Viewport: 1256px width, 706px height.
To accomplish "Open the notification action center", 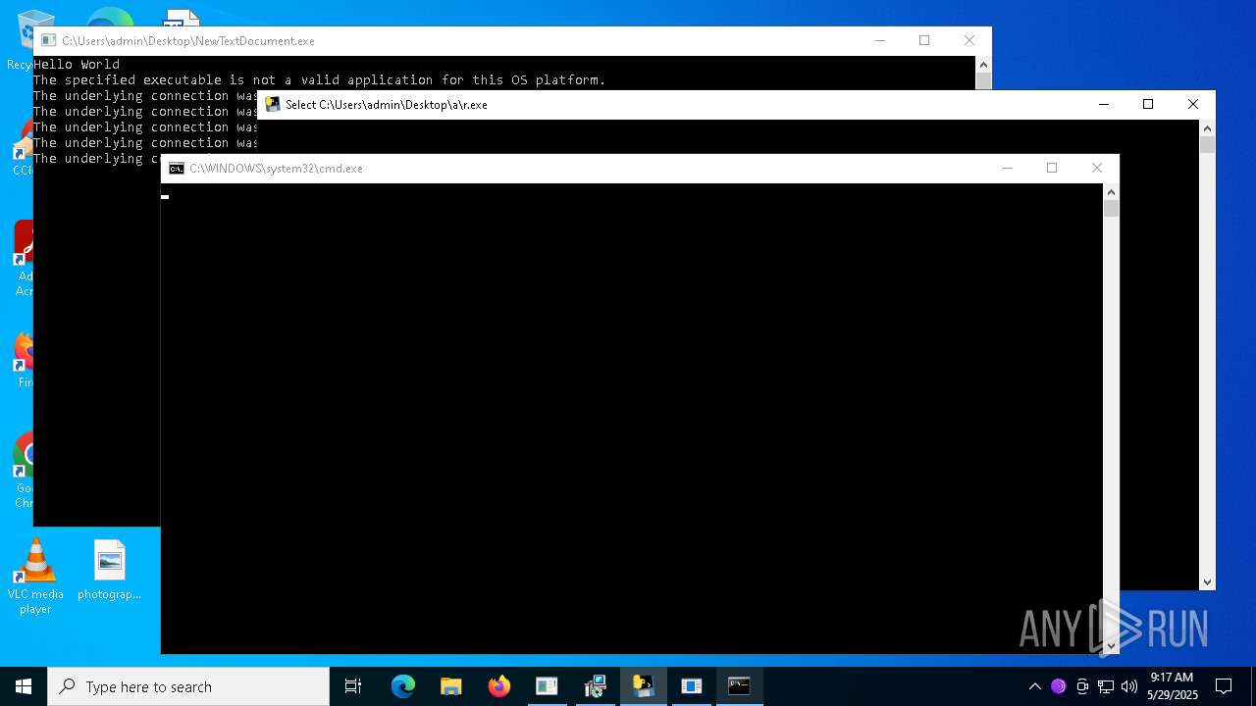I will (1224, 686).
